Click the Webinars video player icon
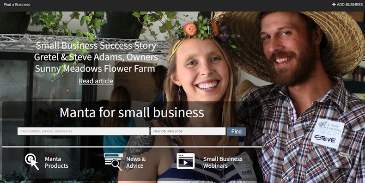Screen dimensions: 365x183 pos(186,161)
